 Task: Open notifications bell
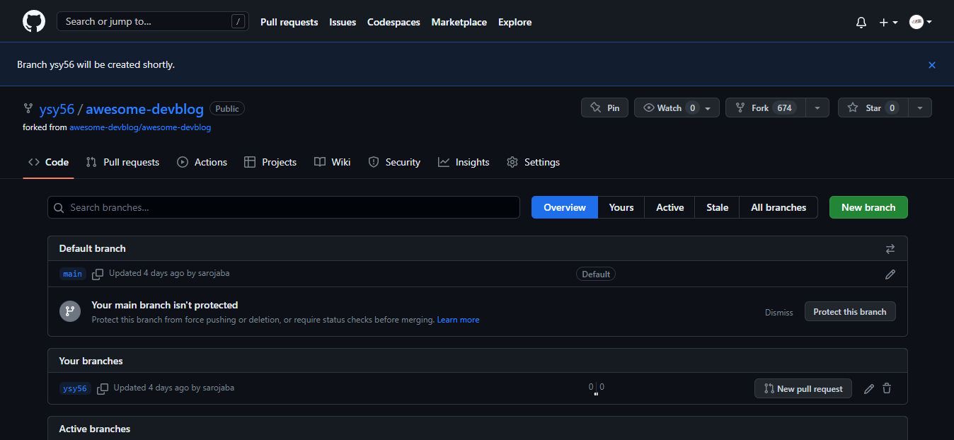pos(861,22)
